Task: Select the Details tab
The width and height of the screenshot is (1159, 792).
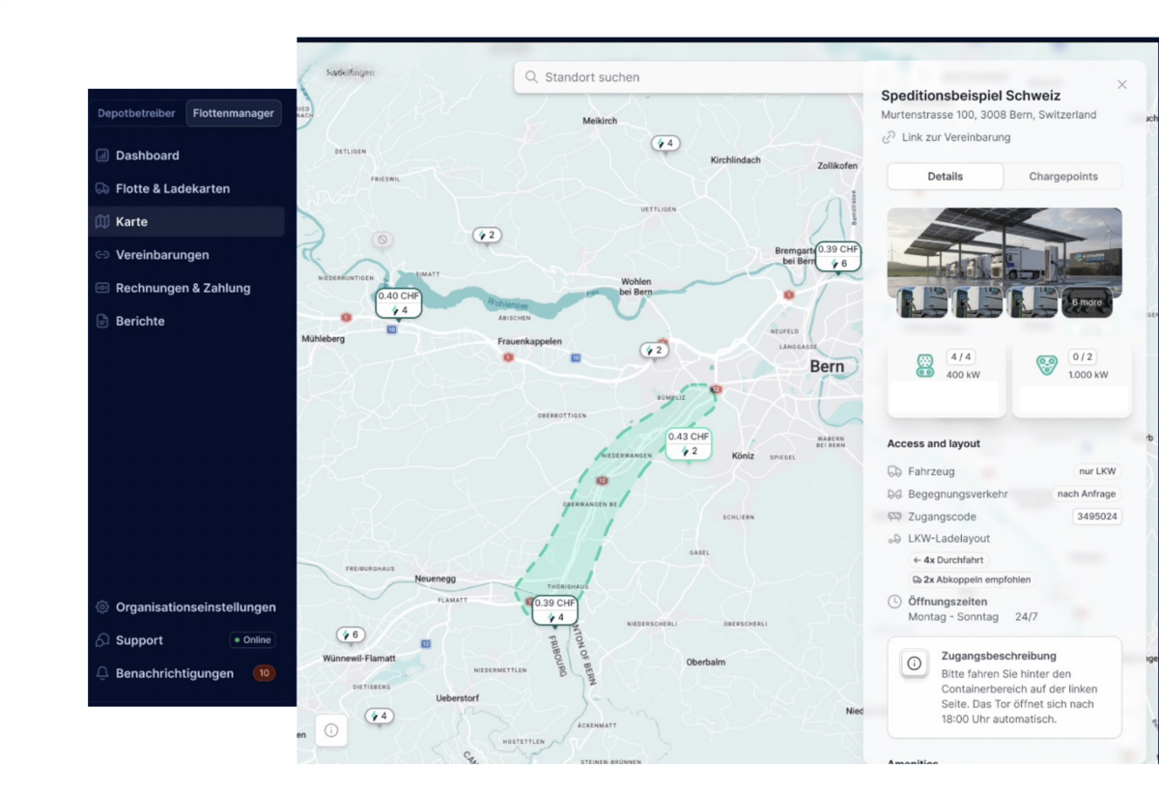Action: coord(945,177)
